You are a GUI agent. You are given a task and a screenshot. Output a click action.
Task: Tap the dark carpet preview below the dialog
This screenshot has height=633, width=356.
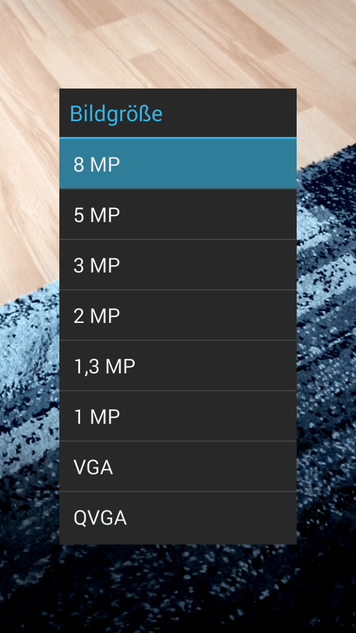click(x=178, y=588)
